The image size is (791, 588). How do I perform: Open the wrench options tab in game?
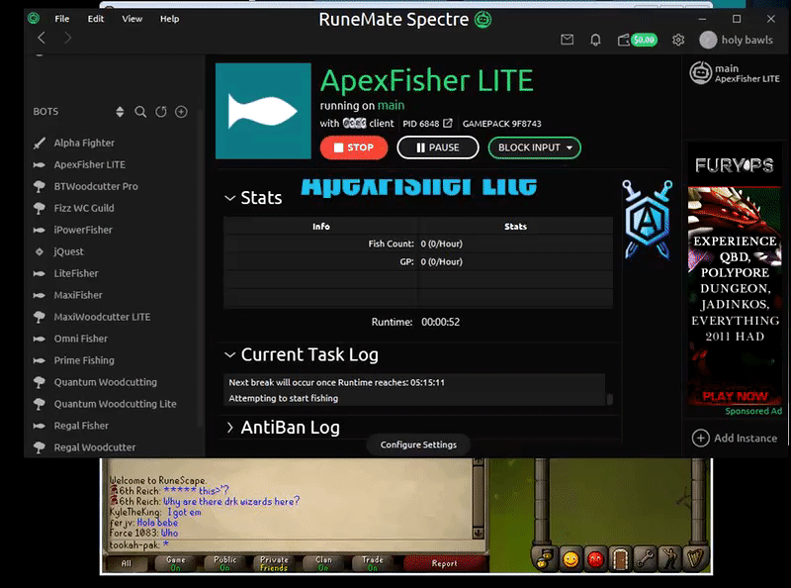pos(645,559)
